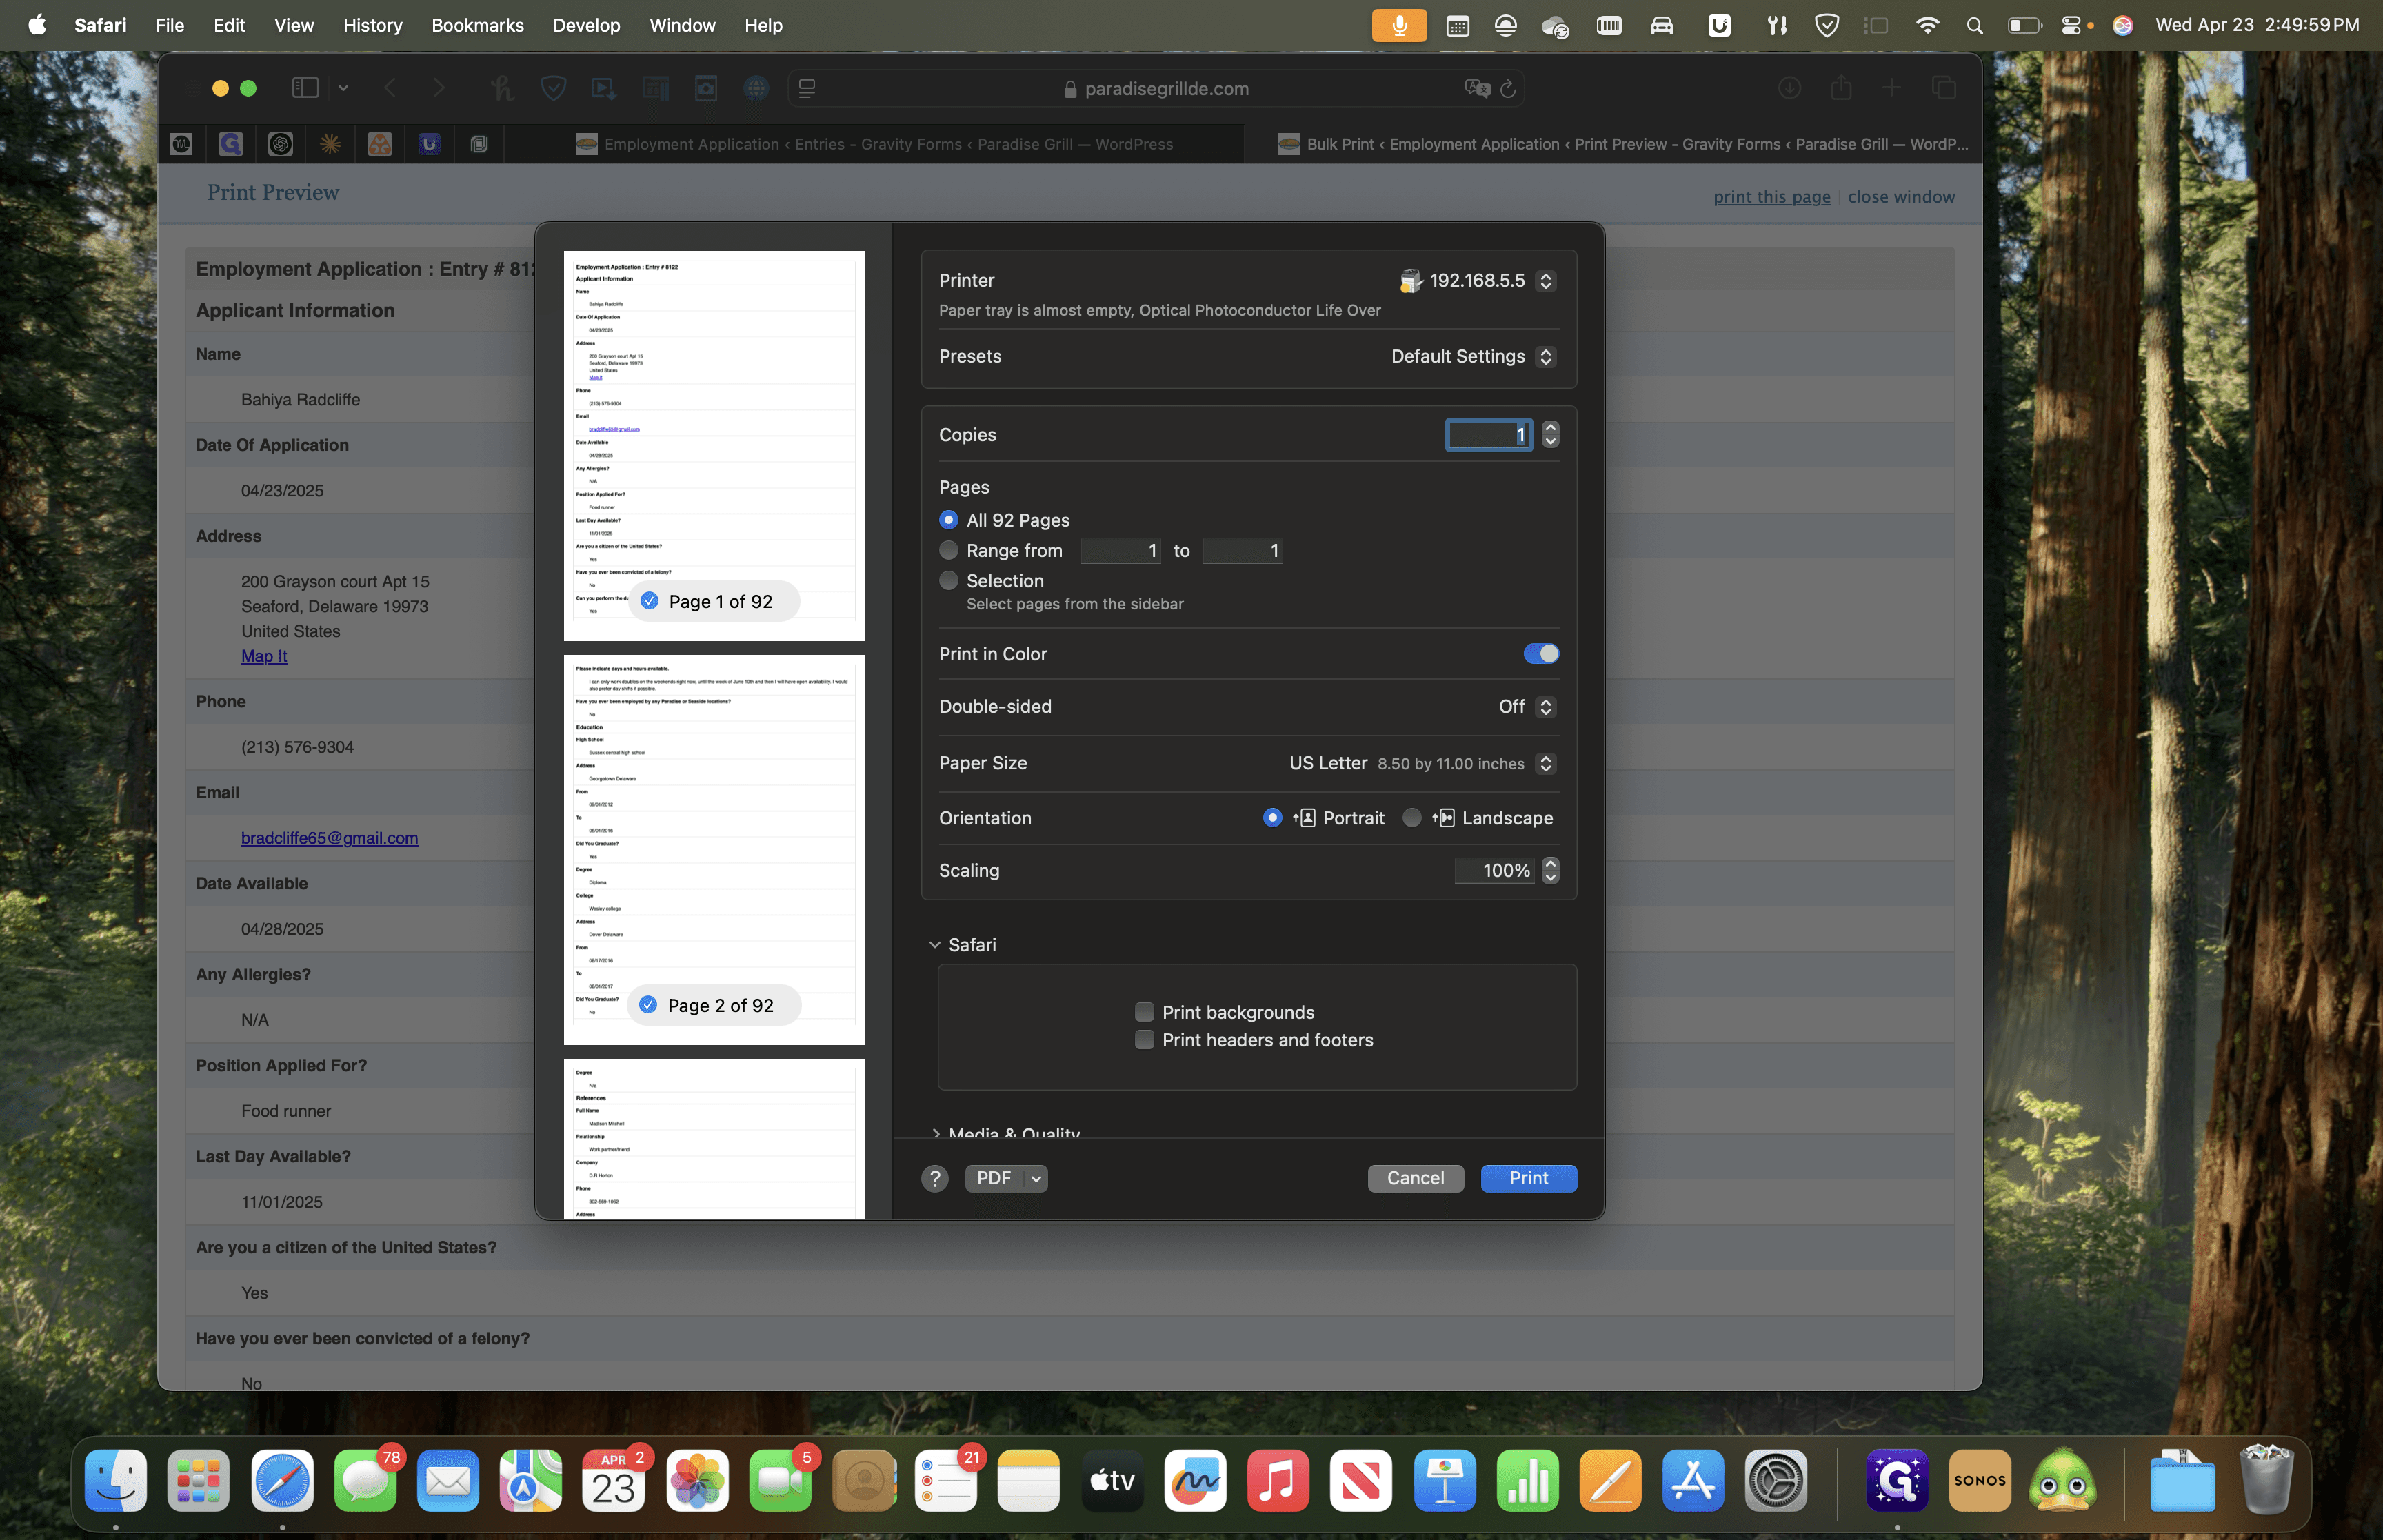Screen dimensions: 2383x1540
Task: Click the Scaling percentage field
Action: (x=1494, y=871)
